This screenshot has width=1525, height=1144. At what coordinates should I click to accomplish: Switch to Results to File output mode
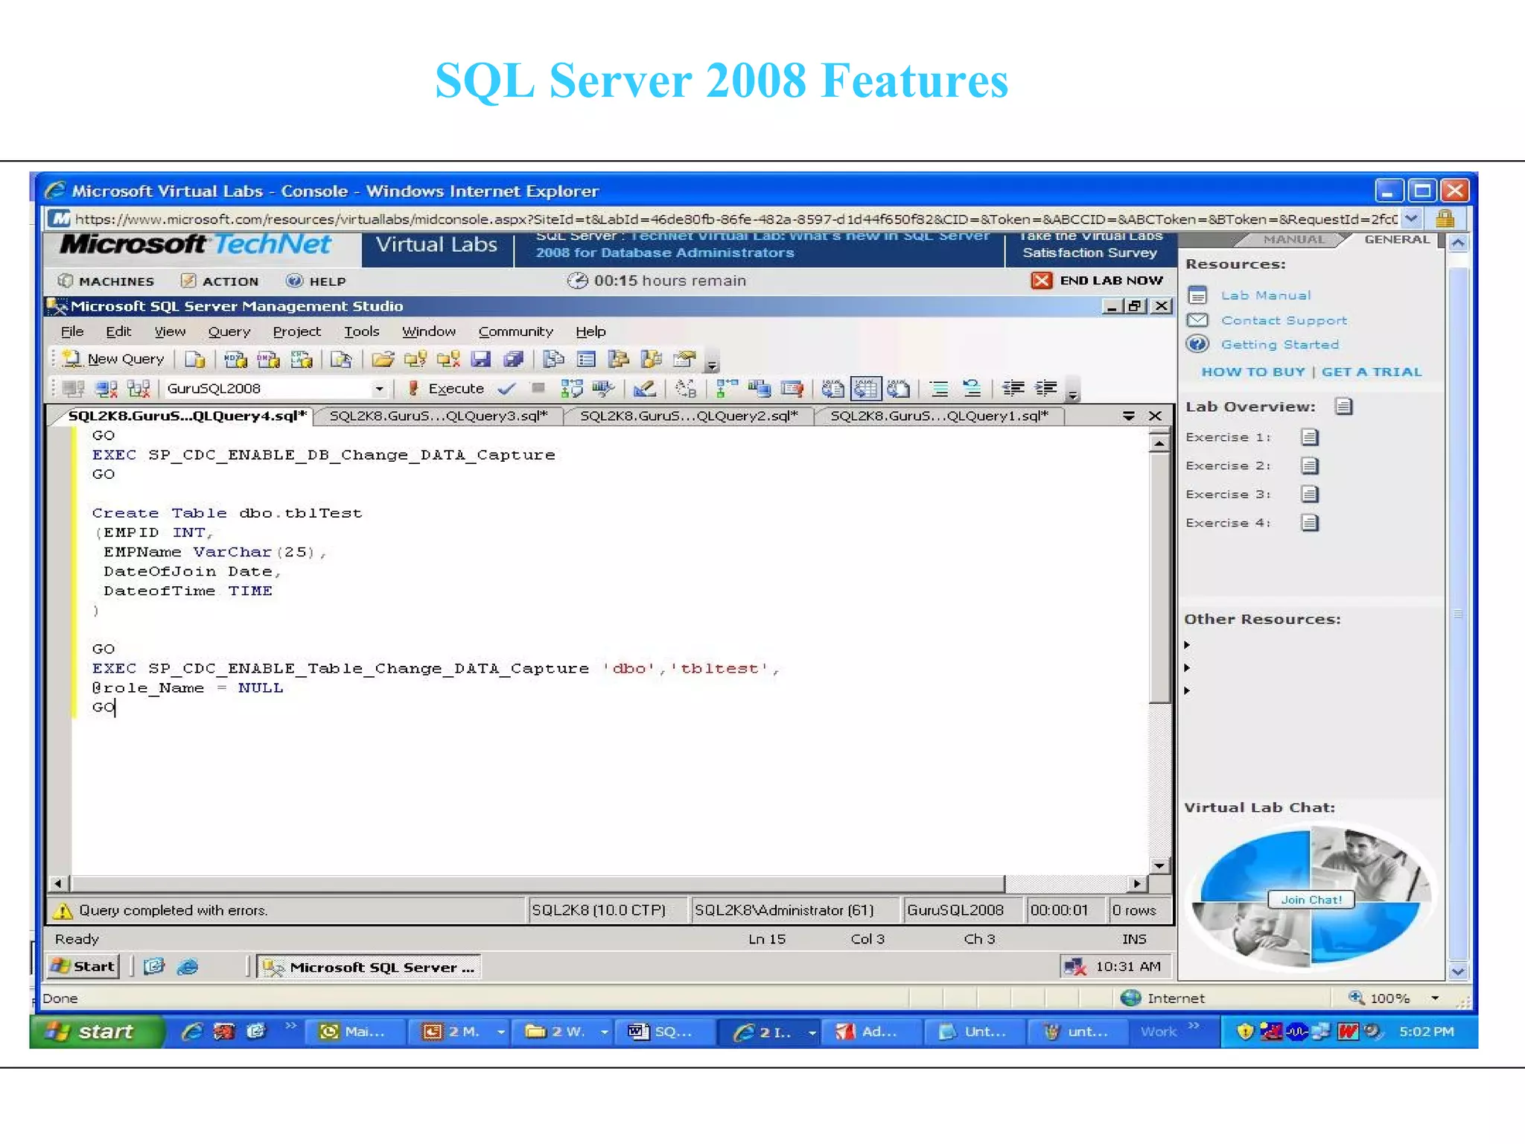point(898,388)
